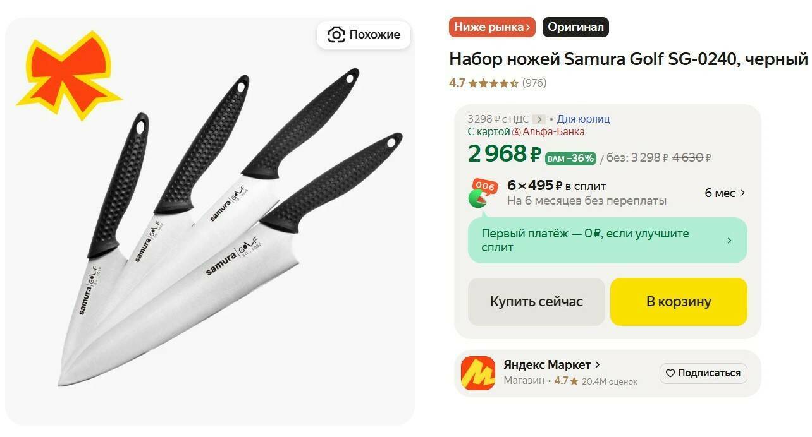Click the Оригинал badge
This screenshot has height=437, width=812.
[x=575, y=27]
